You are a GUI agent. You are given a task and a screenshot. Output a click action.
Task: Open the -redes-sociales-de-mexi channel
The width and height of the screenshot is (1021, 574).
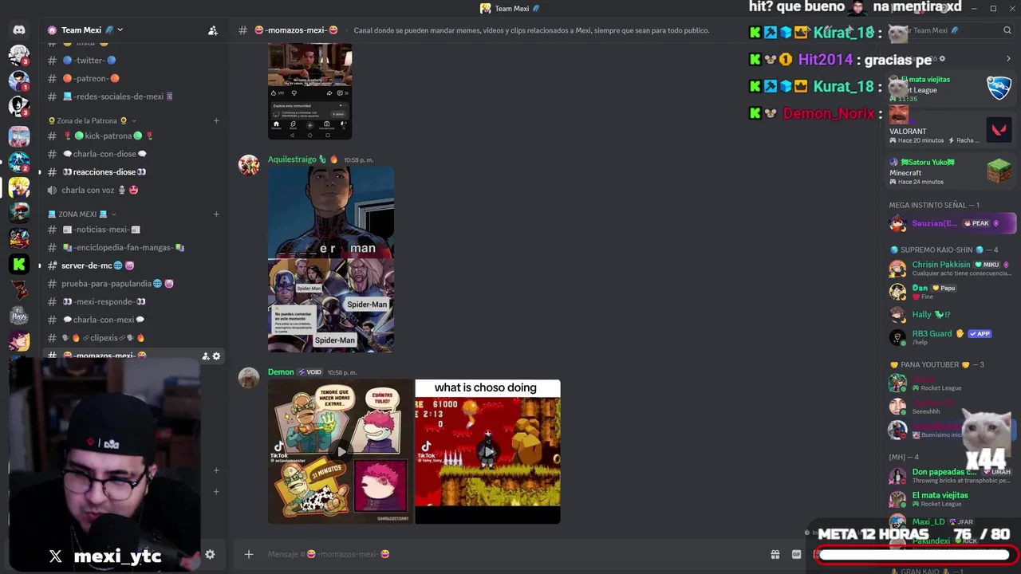tap(132, 96)
